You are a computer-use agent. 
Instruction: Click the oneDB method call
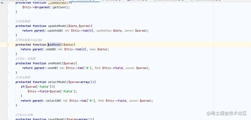[52, 68]
